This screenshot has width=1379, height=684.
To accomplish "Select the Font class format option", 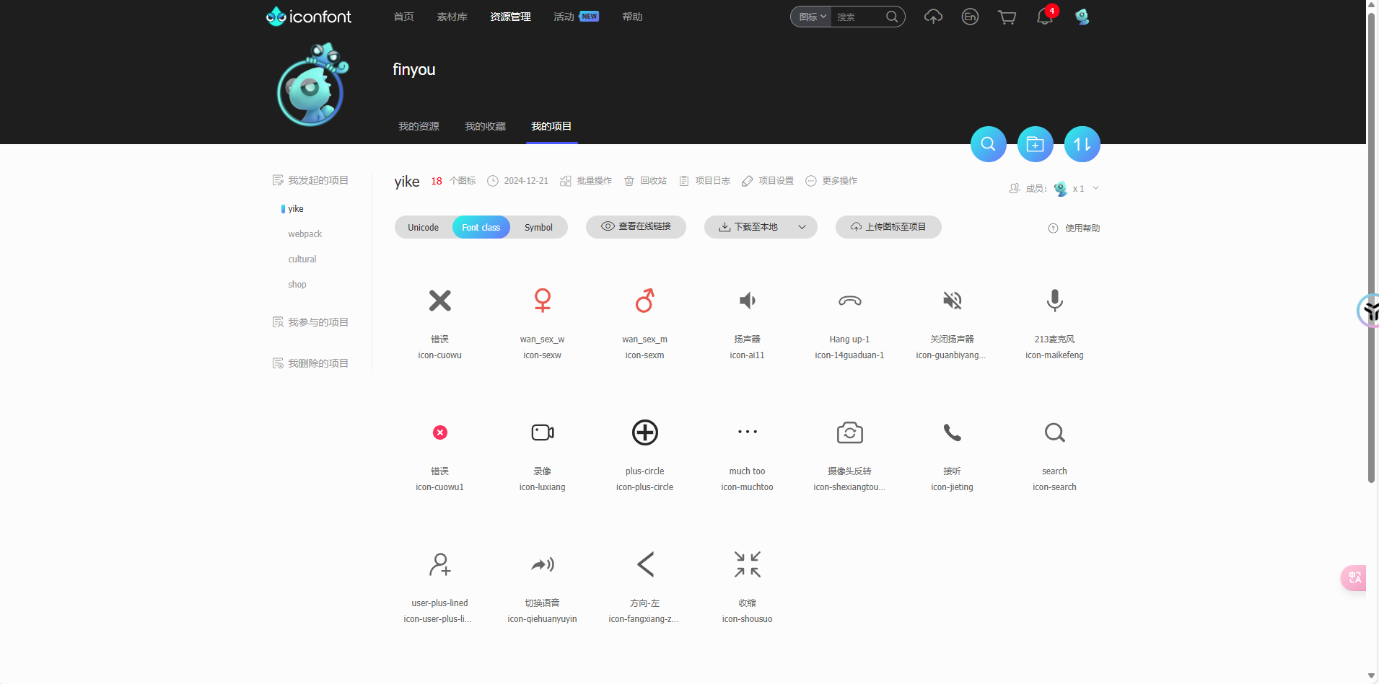I will coord(481,227).
